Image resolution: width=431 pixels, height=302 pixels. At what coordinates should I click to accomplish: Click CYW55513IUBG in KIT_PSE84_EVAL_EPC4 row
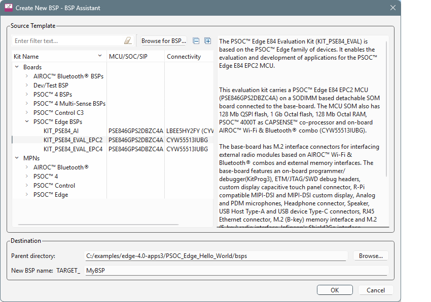click(187, 149)
